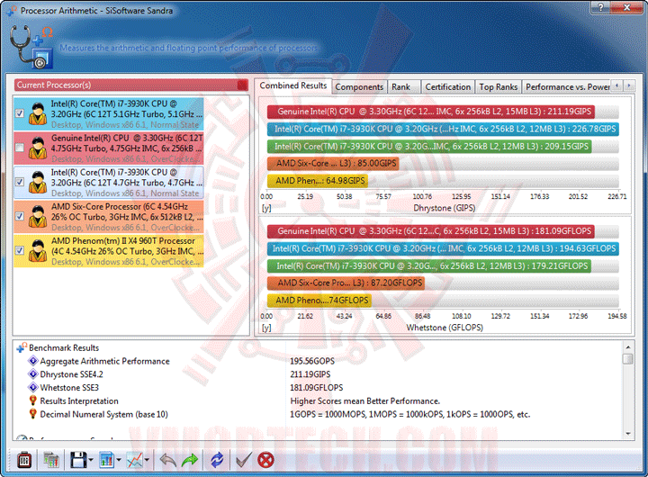Click the 181.09GFLOPS red Whetstone bar

click(430, 231)
